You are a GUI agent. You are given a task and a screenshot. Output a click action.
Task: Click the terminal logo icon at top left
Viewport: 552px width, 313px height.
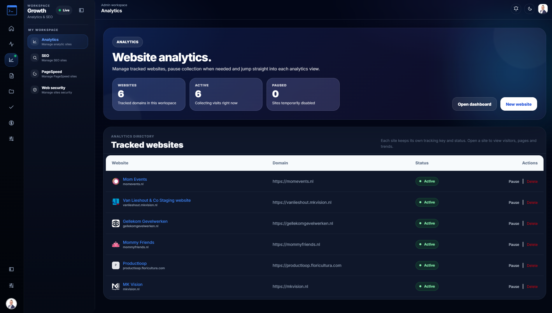pyautogui.click(x=12, y=10)
